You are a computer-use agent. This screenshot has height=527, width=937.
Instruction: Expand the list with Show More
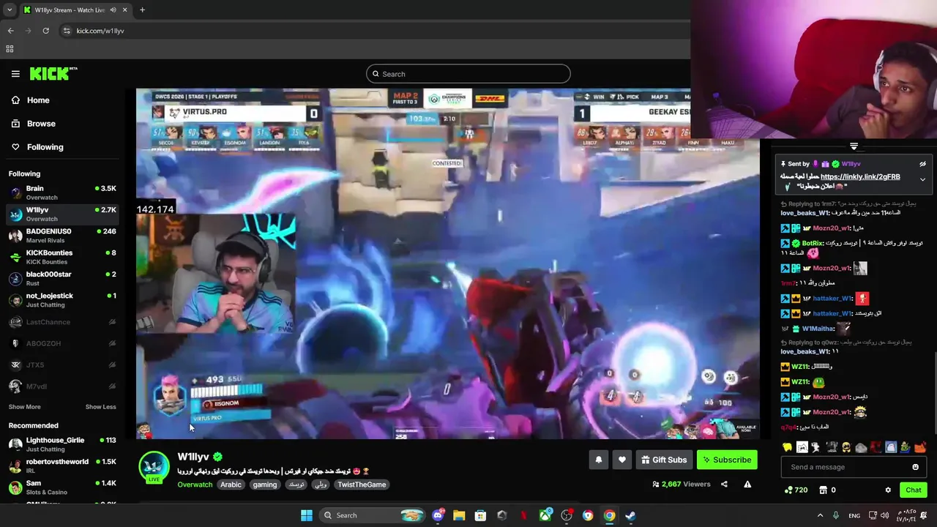(x=24, y=407)
